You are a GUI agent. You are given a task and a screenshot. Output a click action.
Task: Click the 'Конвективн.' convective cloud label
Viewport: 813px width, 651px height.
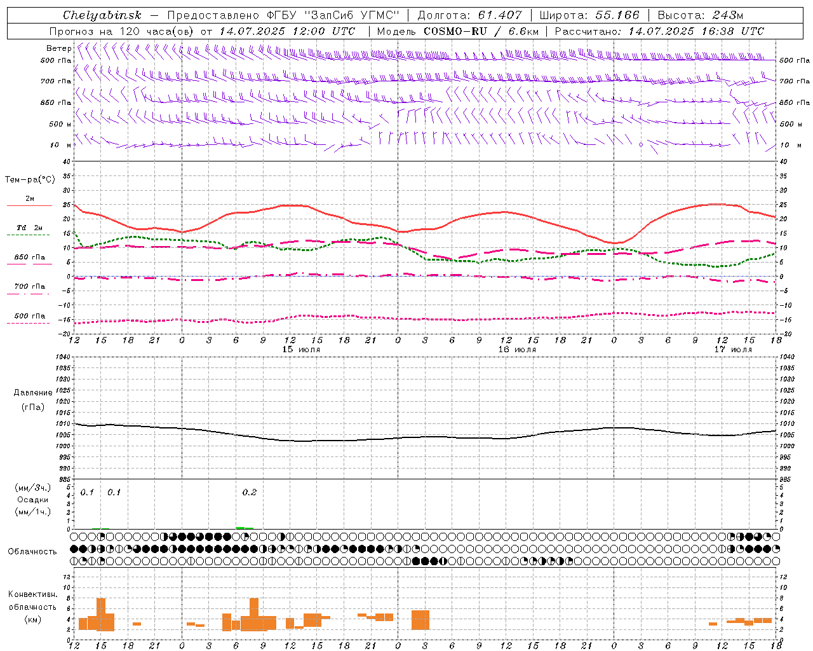[32, 594]
